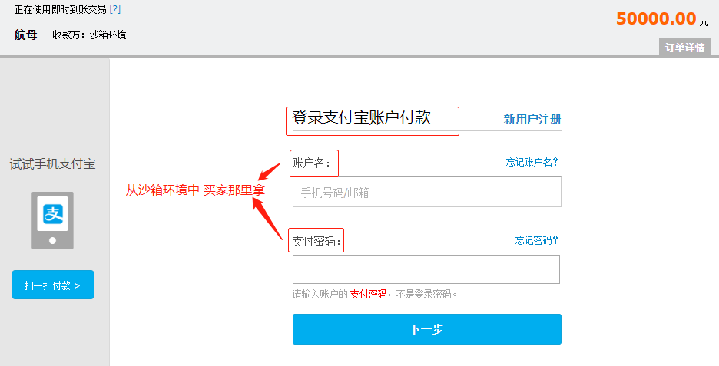Click the 试试手机支付宝 sidebar title

point(53,164)
